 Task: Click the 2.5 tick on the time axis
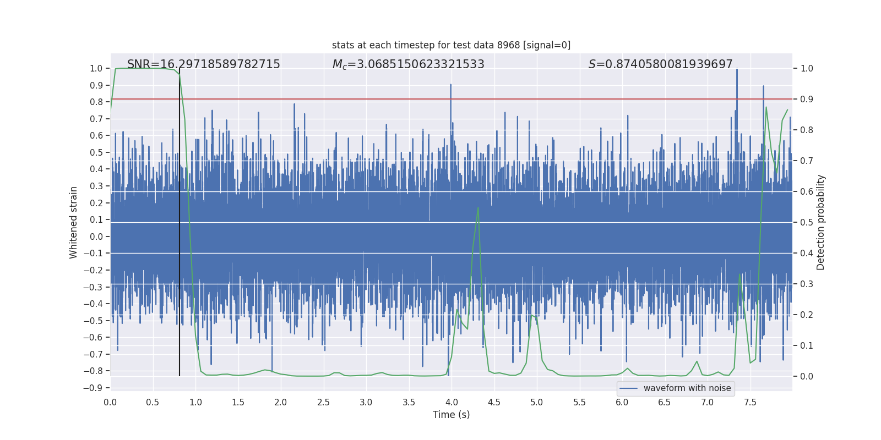pyautogui.click(x=323, y=402)
